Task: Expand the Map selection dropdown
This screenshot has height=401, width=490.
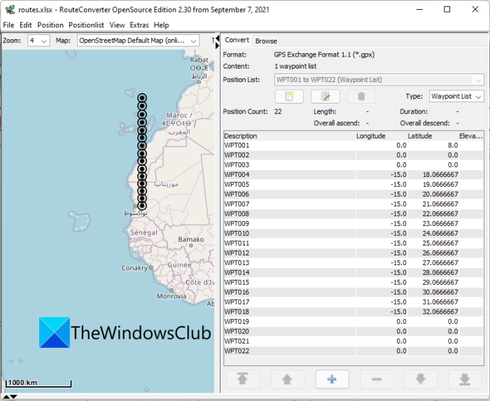Action: click(x=138, y=41)
